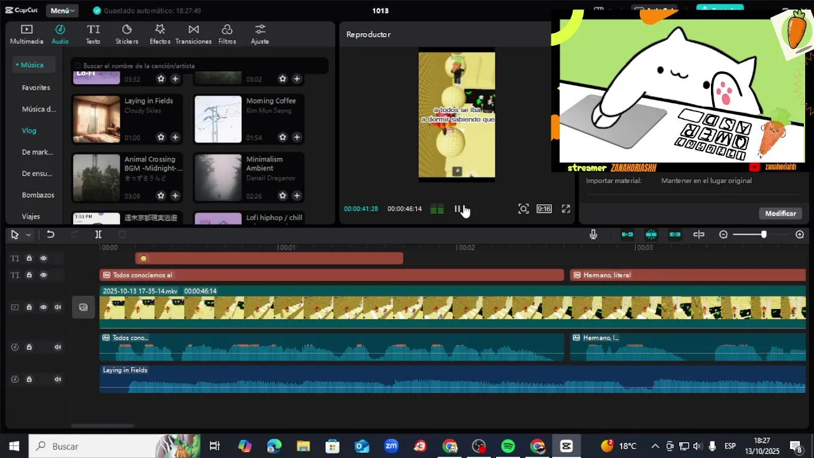
Task: Open the Windows taskbar search box
Action: (x=114, y=447)
